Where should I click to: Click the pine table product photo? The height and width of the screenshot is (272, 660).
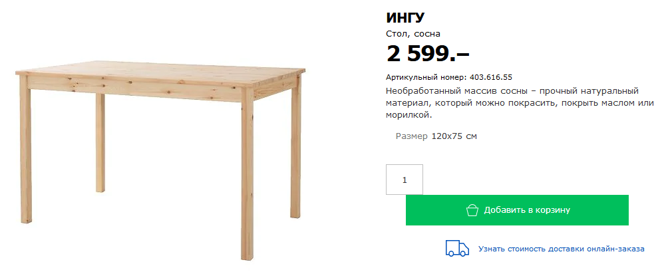[x=160, y=160]
